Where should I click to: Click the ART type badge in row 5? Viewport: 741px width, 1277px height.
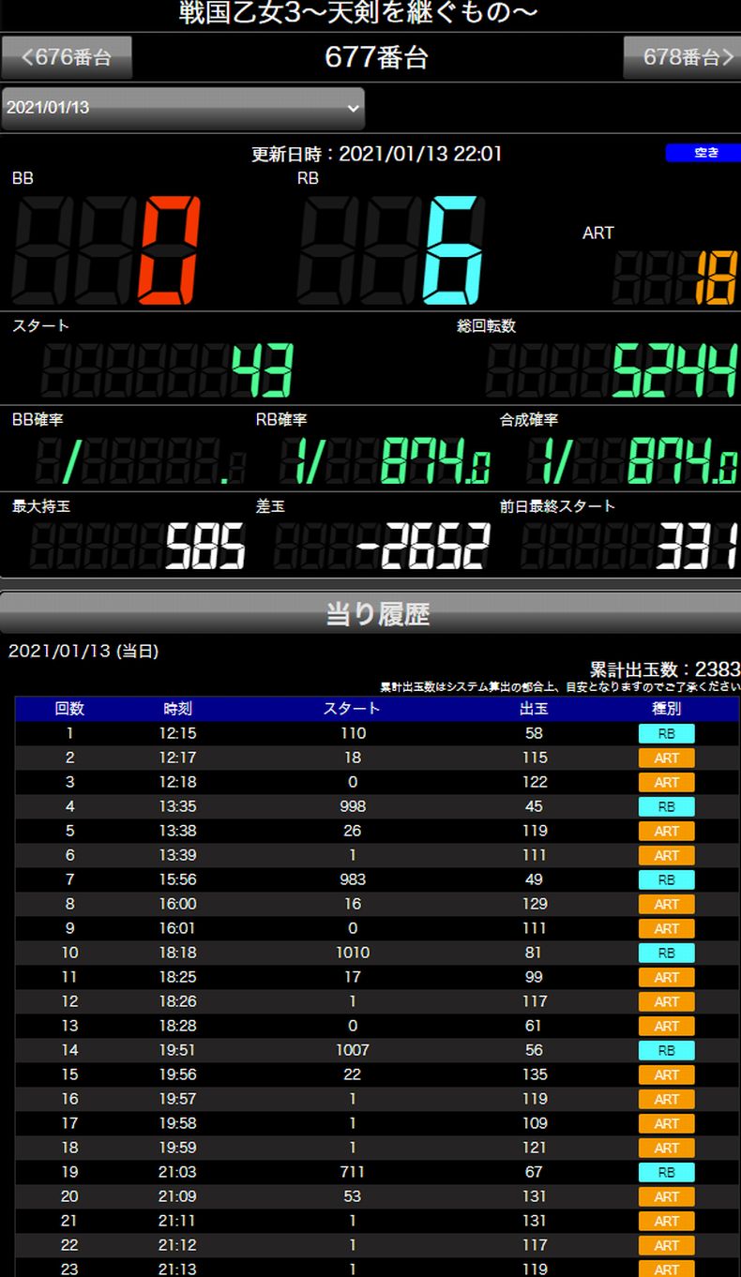coord(667,831)
